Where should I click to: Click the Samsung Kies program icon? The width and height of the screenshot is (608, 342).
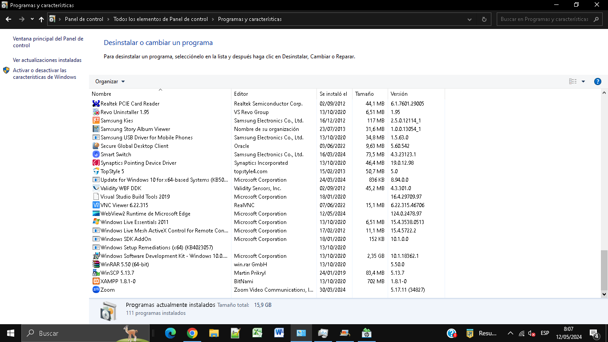tap(96, 121)
